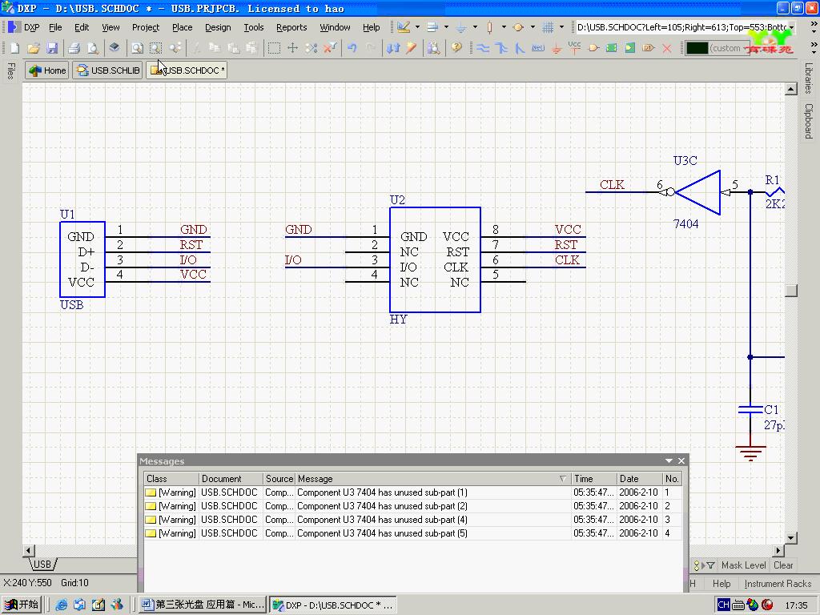Place a VCC power port
Viewport: 820px width, 615px height.
575,48
